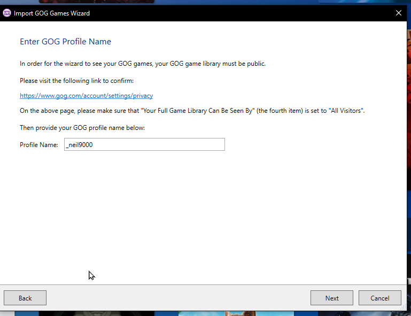Focus the Profile Name input field
Screen dimensions: 411x316
144,144
